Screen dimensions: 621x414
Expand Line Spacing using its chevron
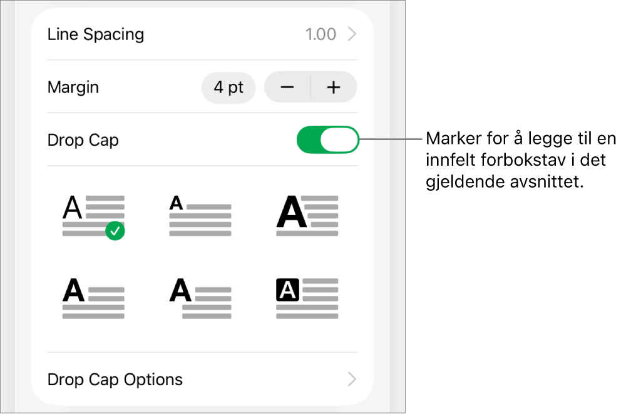(352, 34)
